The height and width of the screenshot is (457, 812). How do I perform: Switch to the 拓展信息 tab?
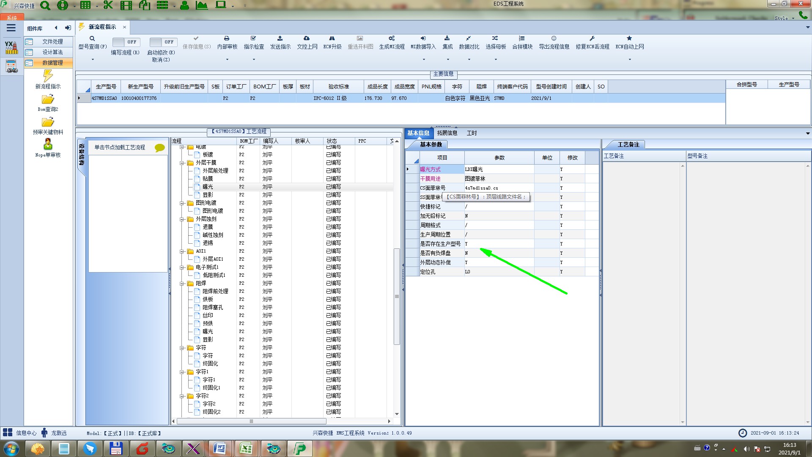(447, 133)
